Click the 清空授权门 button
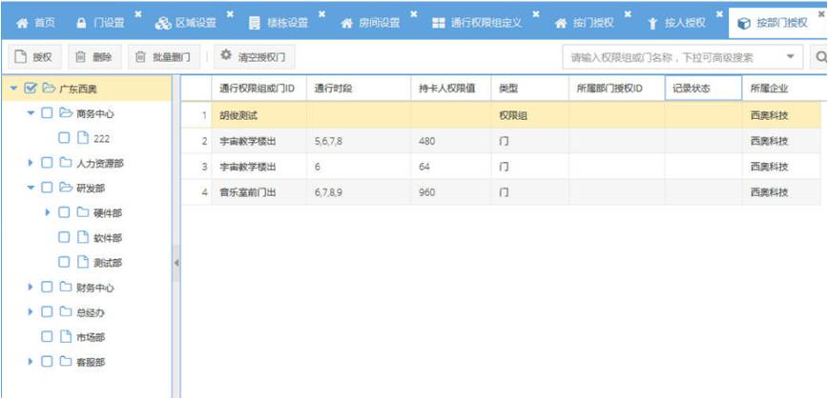 (254, 57)
